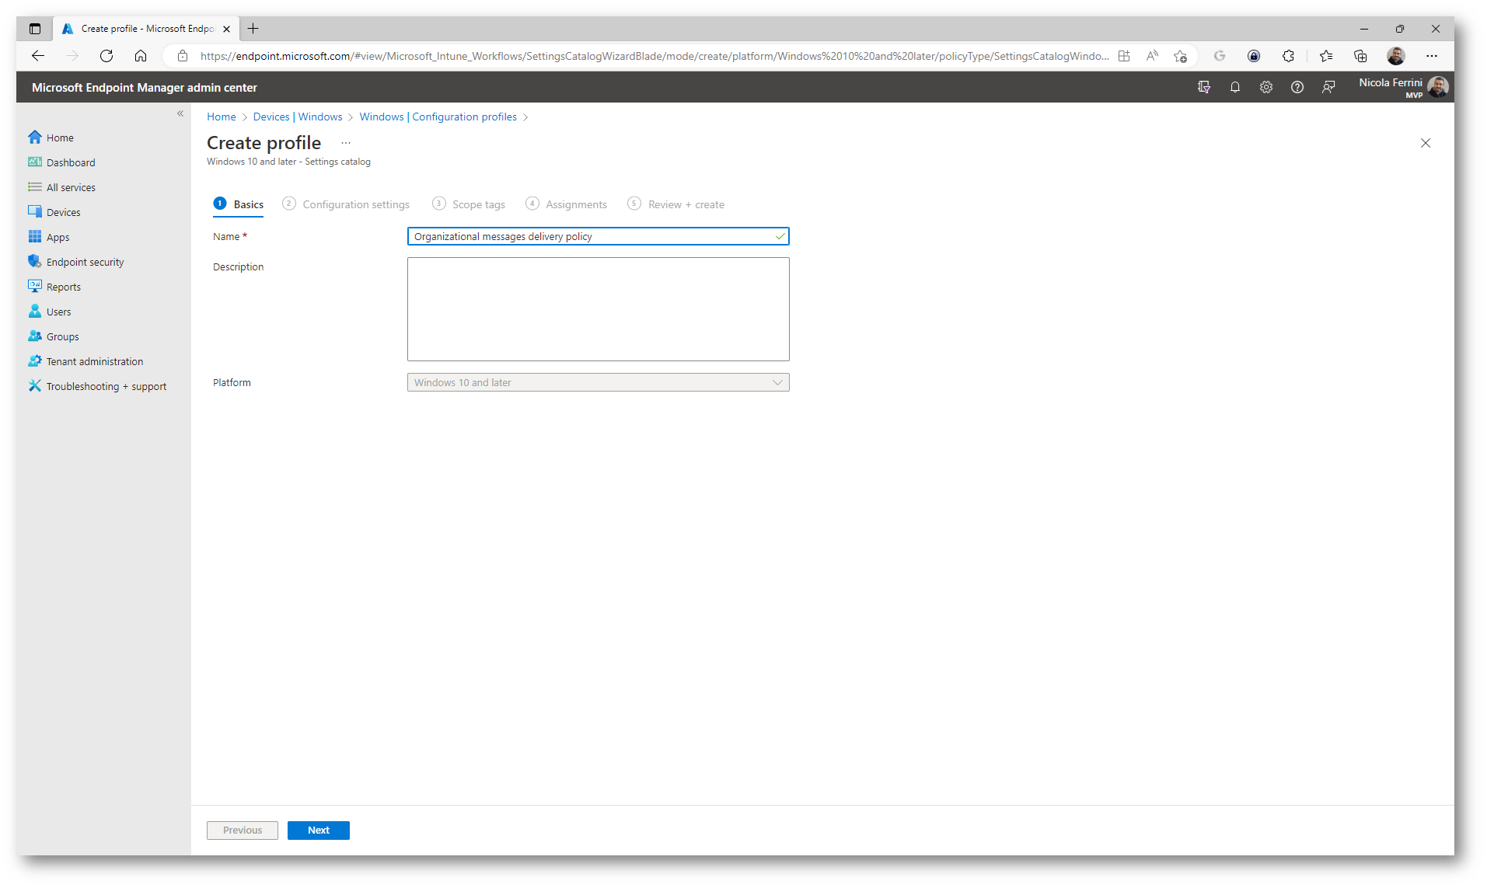Expand the Platform dropdown
The width and height of the screenshot is (1487, 888).
click(599, 382)
